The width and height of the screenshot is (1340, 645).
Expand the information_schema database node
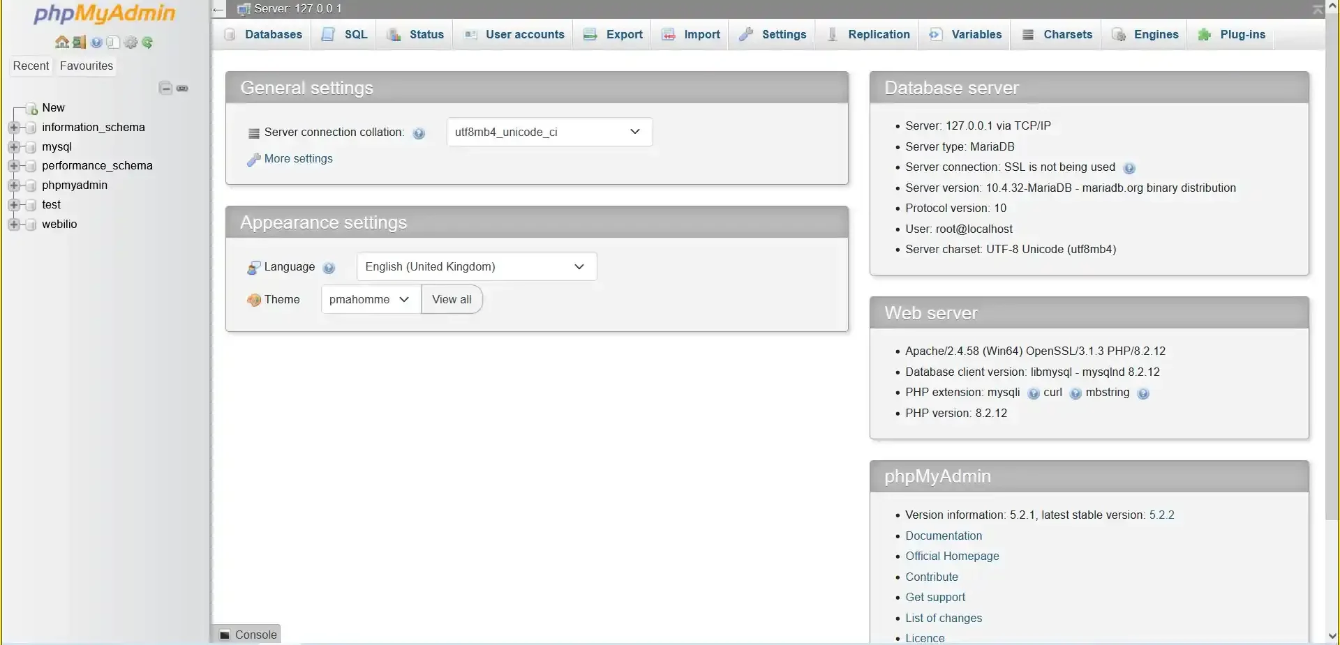coord(13,128)
